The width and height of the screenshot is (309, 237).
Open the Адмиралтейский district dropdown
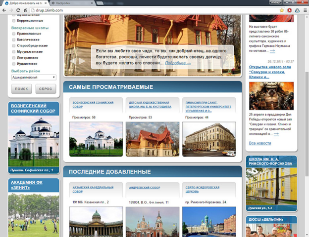coord(34,77)
